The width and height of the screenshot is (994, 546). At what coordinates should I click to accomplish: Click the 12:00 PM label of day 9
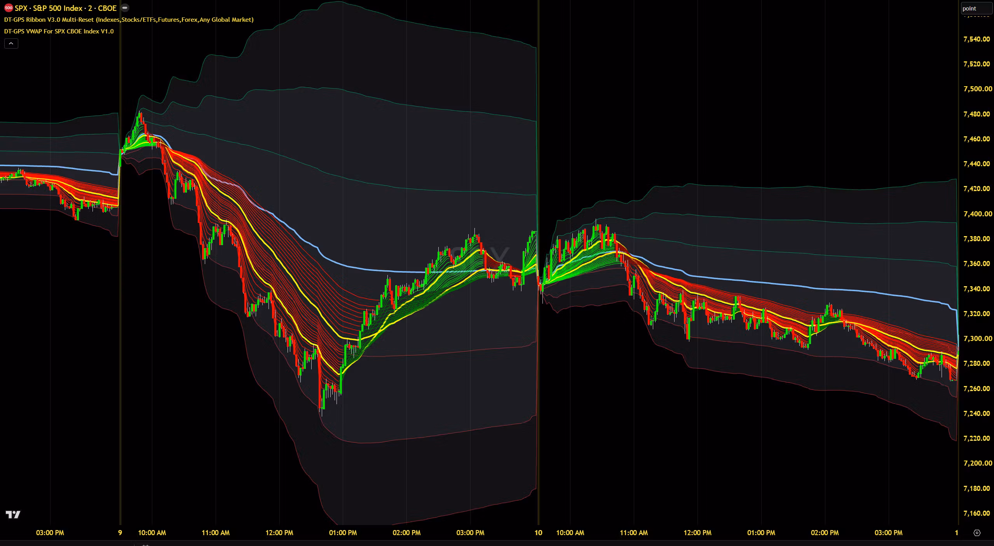click(279, 533)
